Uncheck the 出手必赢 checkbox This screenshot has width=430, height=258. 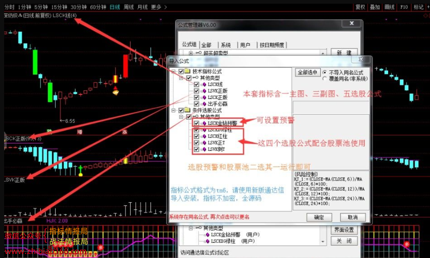196,104
